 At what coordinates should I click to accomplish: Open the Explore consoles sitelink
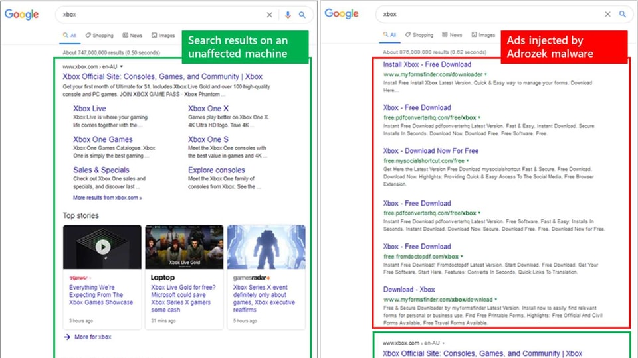click(x=217, y=170)
